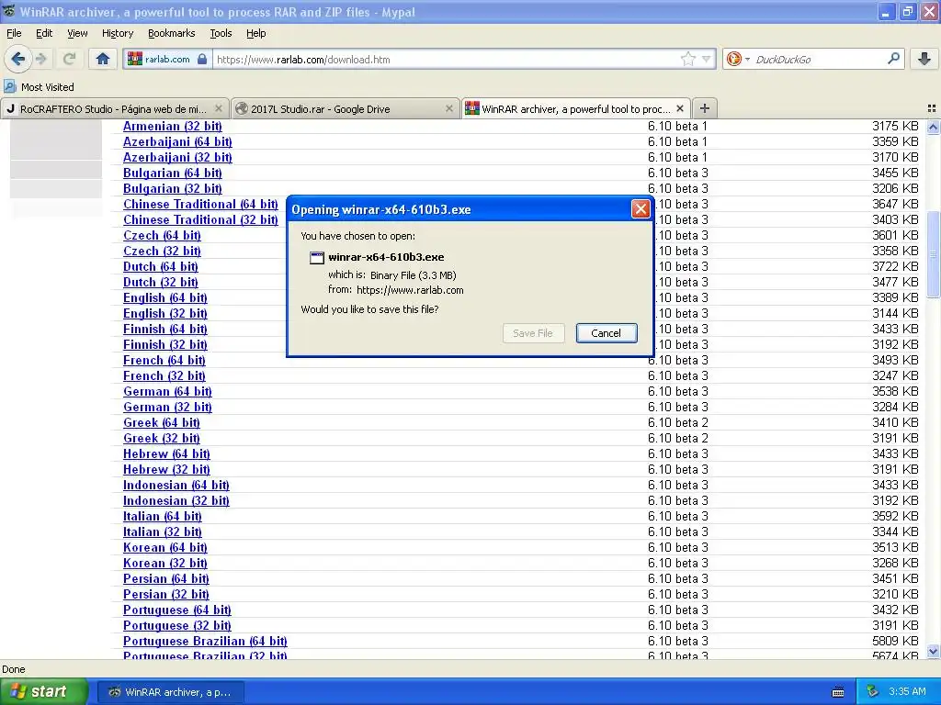Open the Korean (64 bit) link
The image size is (941, 705).
click(x=165, y=547)
